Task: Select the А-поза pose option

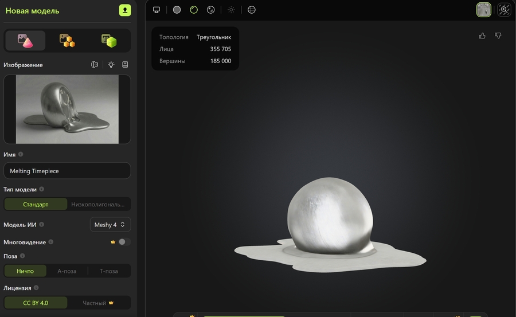Action: click(67, 271)
